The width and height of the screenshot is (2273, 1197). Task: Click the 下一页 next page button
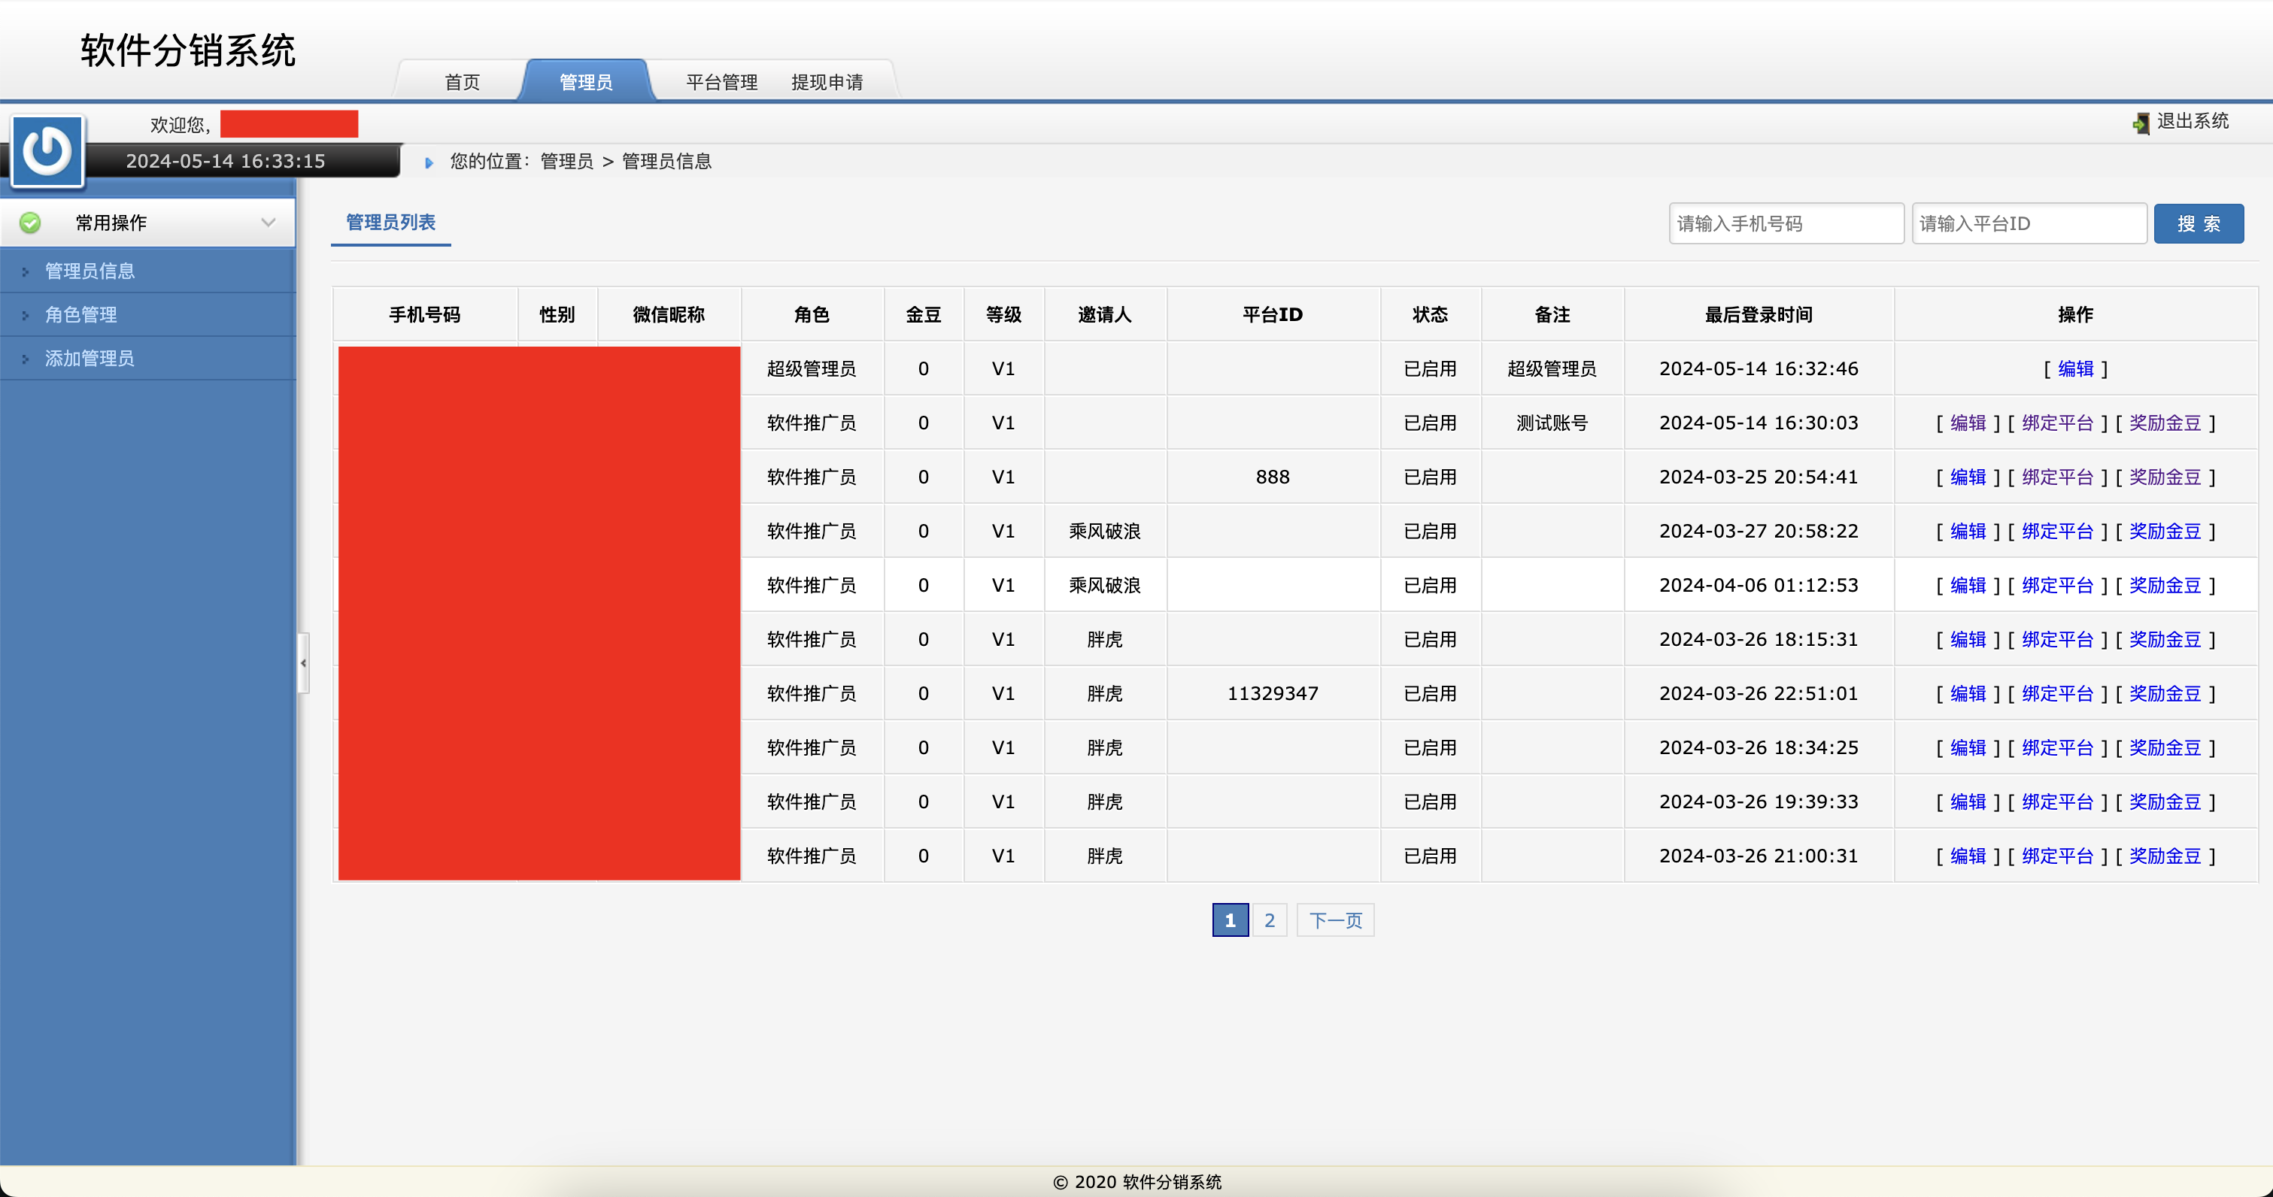[1335, 920]
